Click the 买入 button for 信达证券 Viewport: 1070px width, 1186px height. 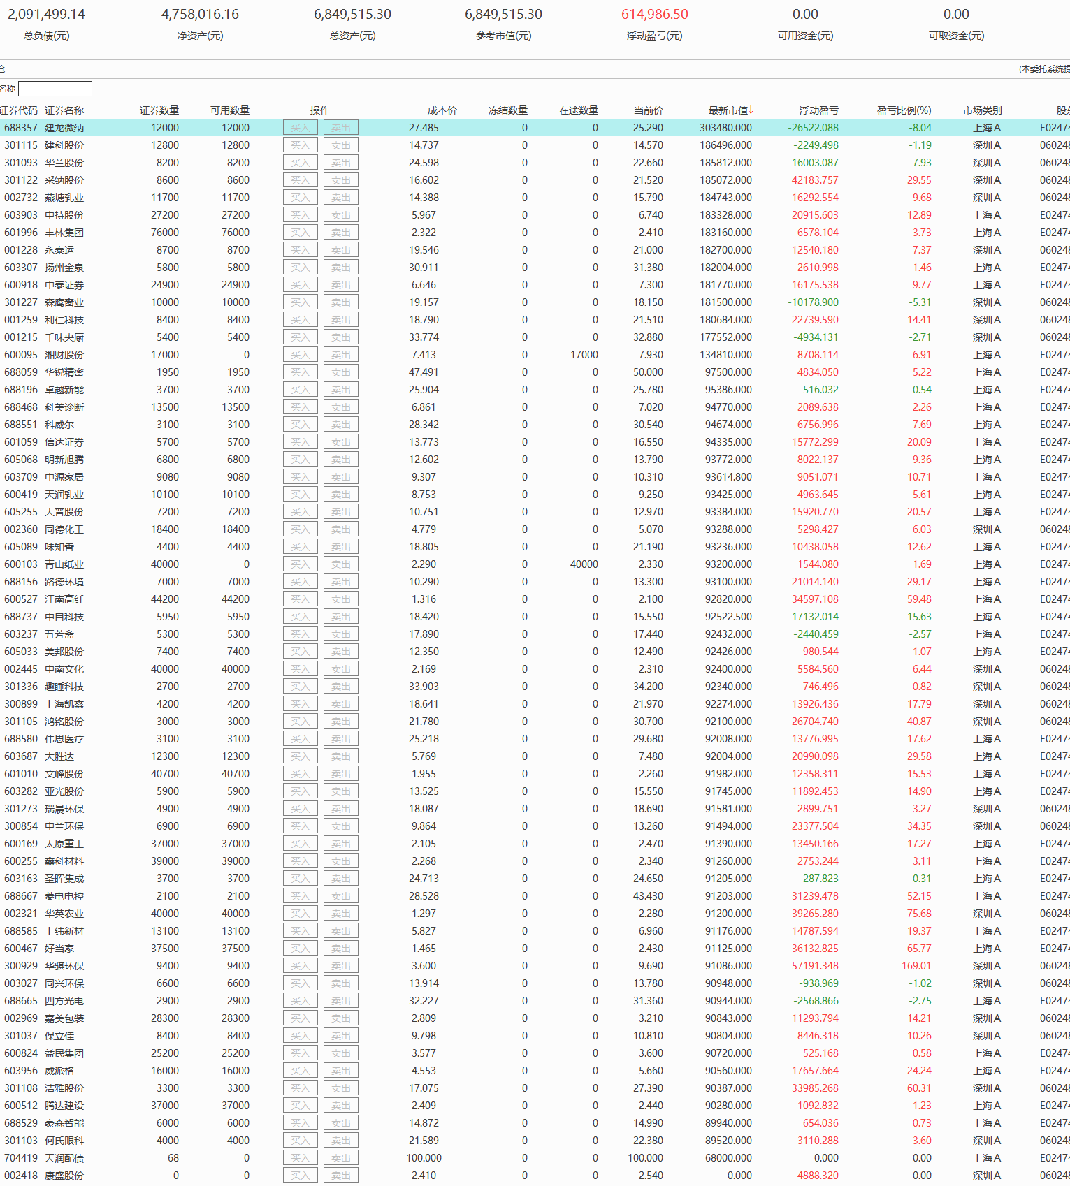(x=301, y=442)
